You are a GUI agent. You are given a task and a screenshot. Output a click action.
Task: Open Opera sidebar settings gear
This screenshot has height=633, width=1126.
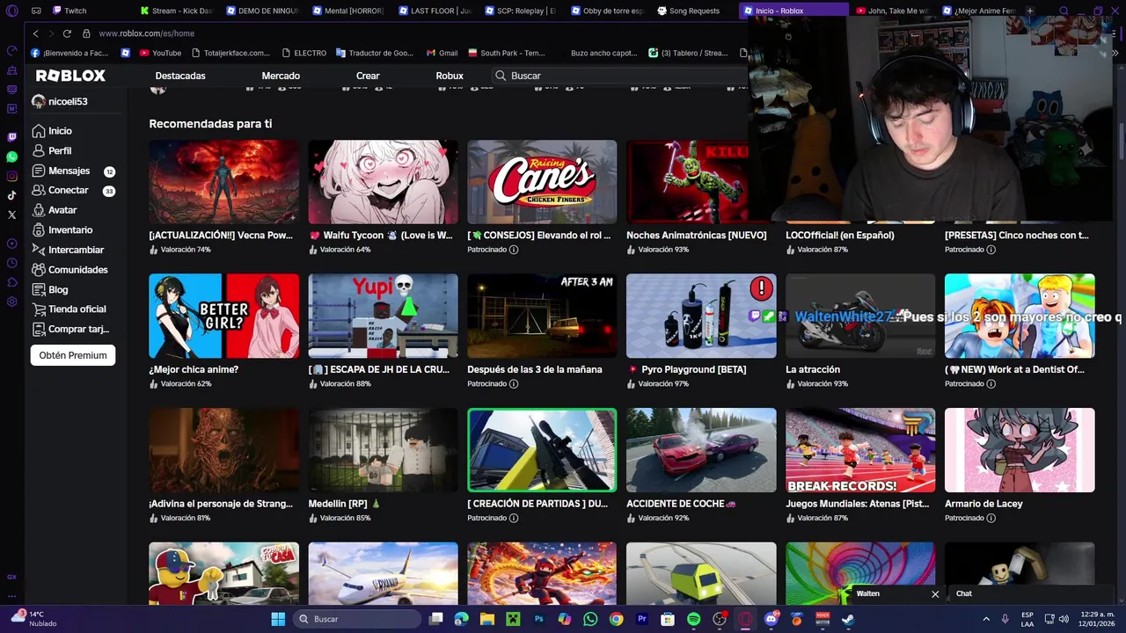[x=11, y=302]
